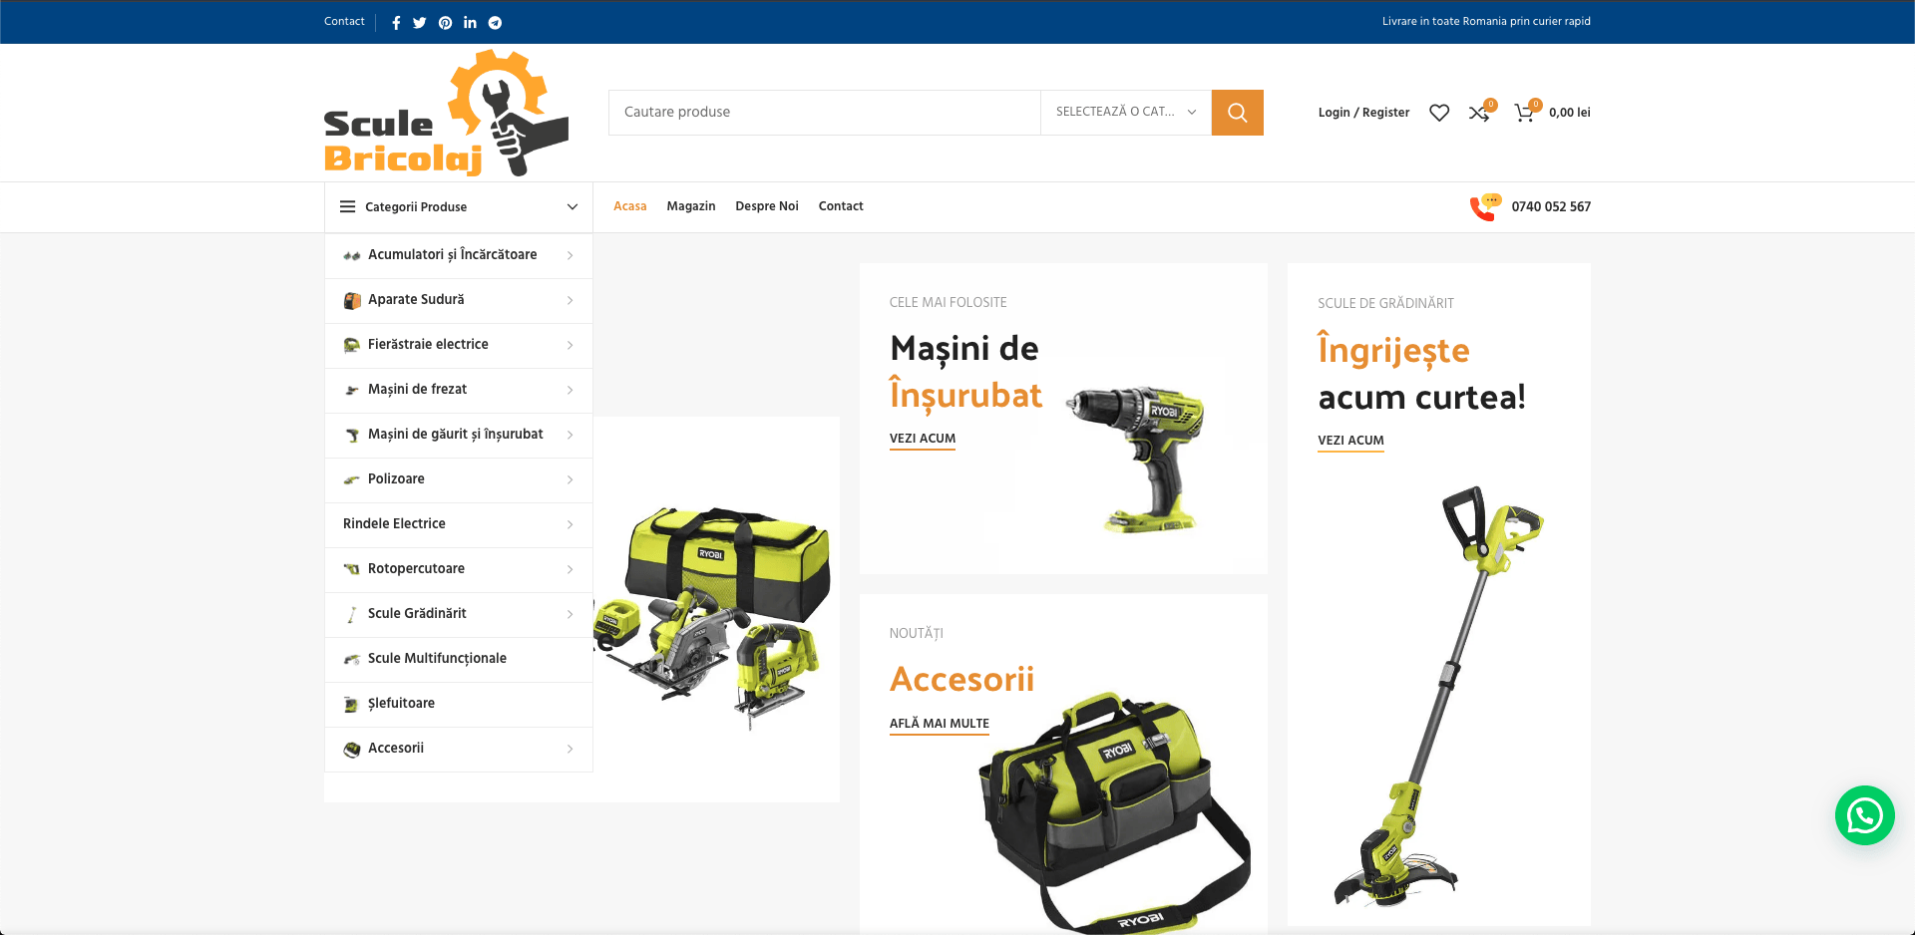Click the Acumulatori și Încărcătoare category icon
The width and height of the screenshot is (1915, 935).
351,256
